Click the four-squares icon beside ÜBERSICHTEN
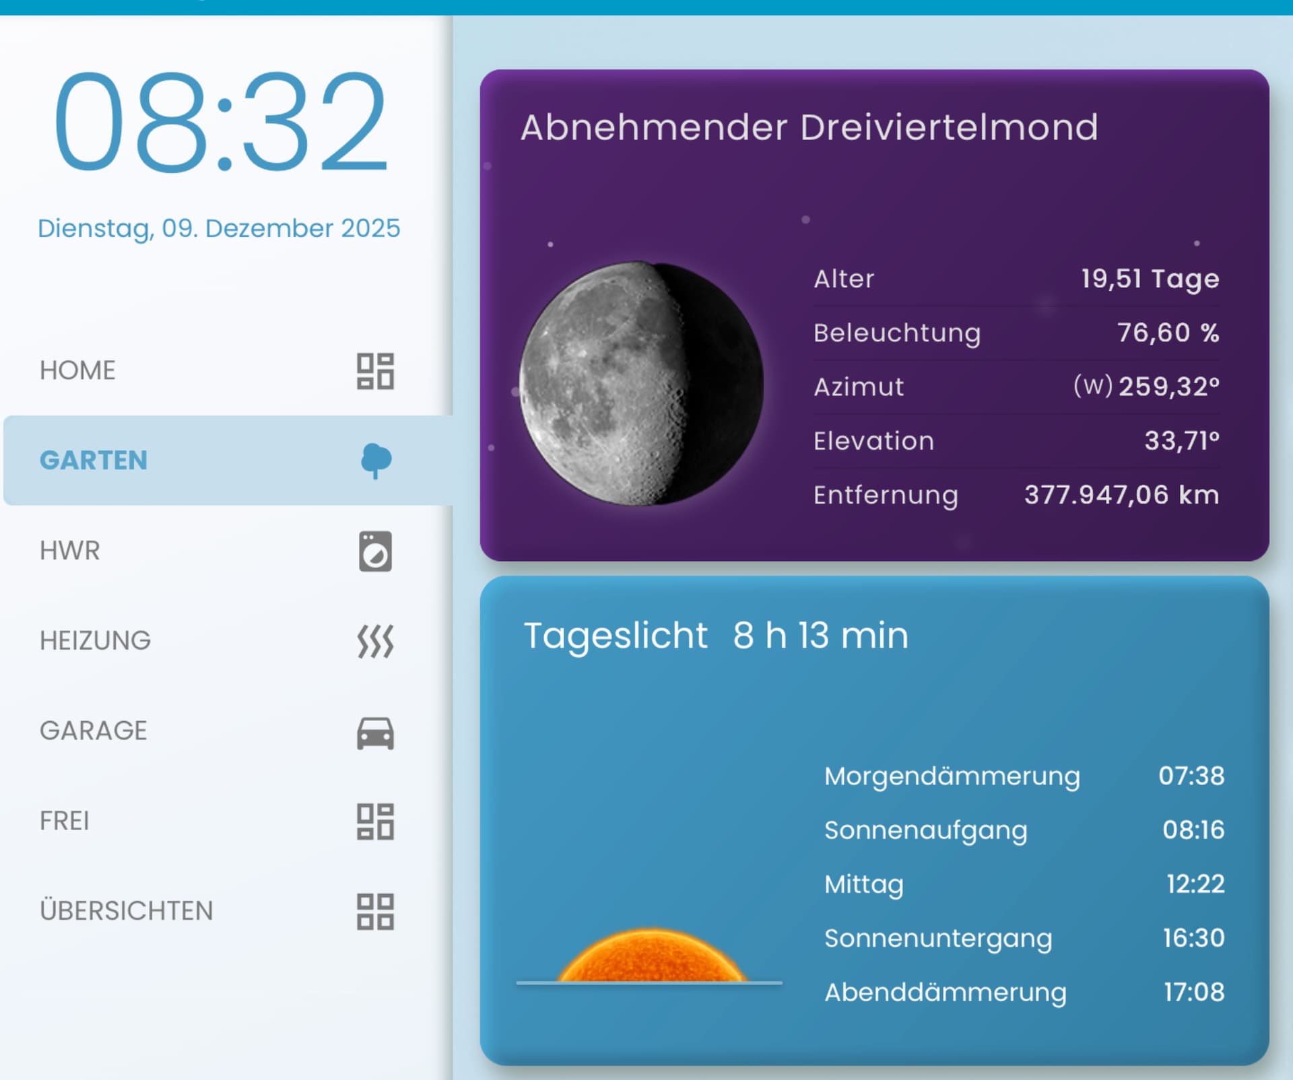Viewport: 1293px width, 1080px height. coord(375,912)
